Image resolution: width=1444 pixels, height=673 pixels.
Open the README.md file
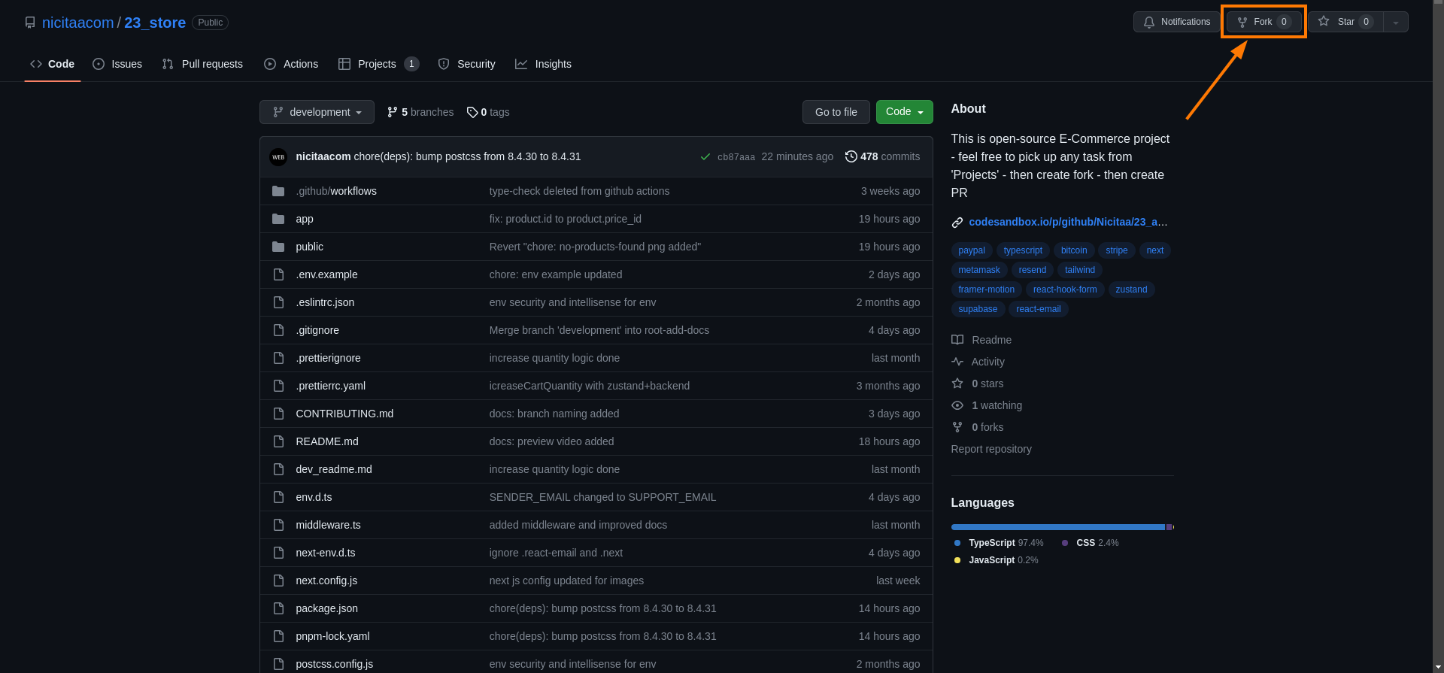click(x=327, y=441)
